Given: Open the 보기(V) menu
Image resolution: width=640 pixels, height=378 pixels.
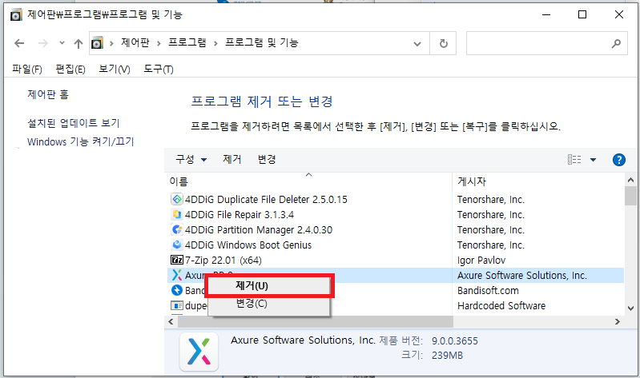Looking at the screenshot, I should [x=115, y=70].
